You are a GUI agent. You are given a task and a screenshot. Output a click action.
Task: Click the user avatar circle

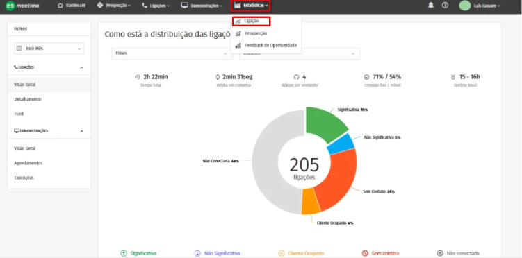click(x=465, y=6)
